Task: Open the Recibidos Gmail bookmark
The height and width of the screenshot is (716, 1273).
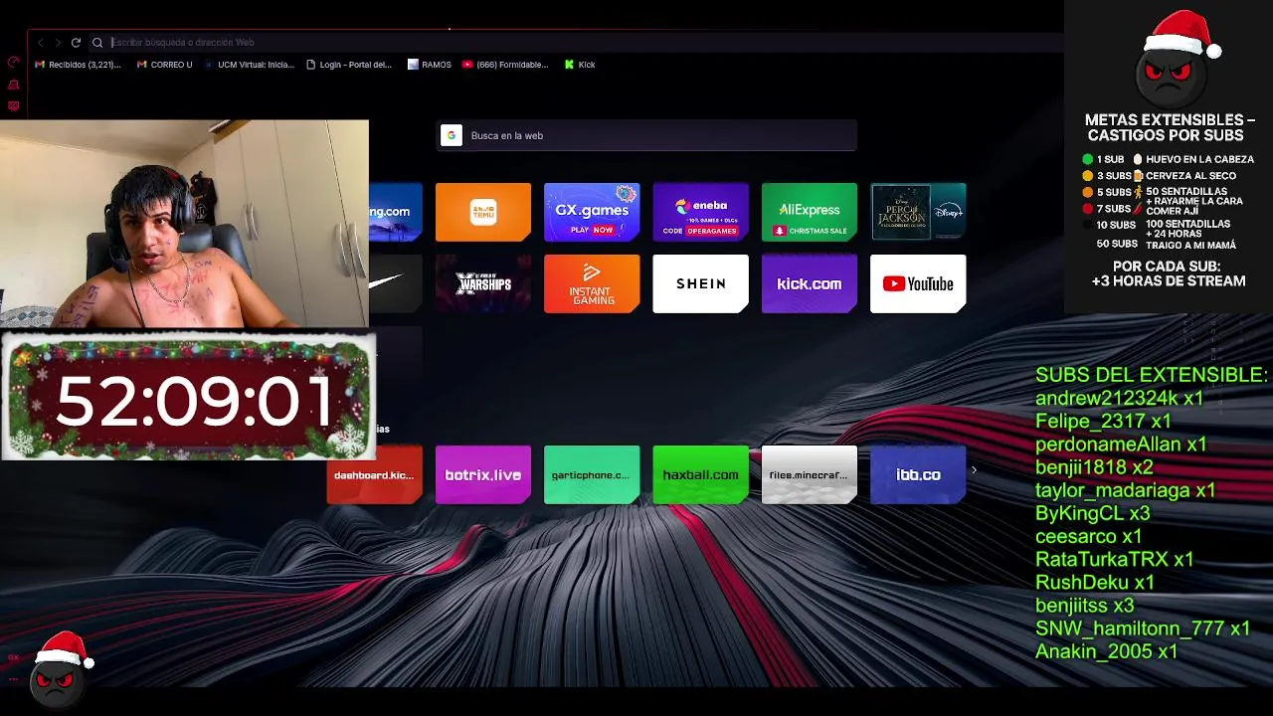Action: pos(78,65)
